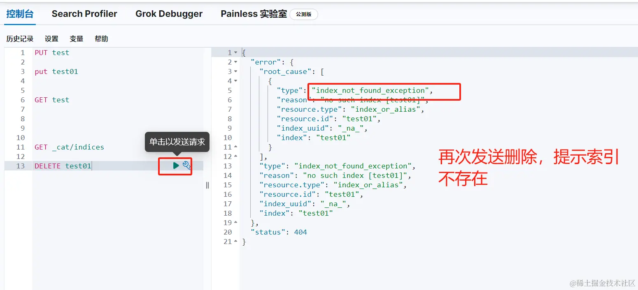Click "index_not_found_exception" on output line 13
Viewport: 638px width, 290px height.
[x=353, y=166]
